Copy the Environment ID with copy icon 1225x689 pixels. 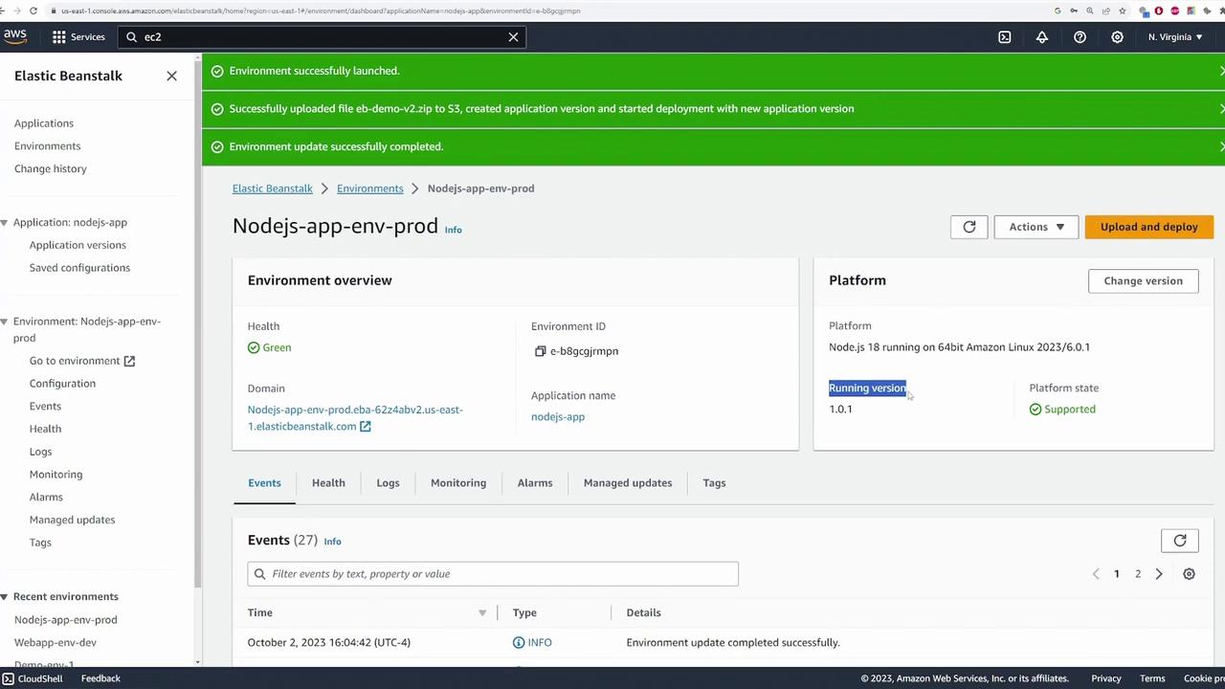pyautogui.click(x=540, y=351)
